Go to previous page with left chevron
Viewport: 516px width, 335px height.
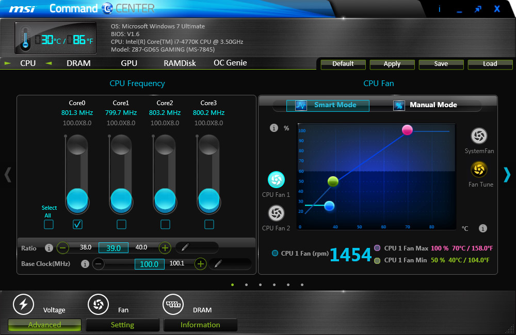8,175
